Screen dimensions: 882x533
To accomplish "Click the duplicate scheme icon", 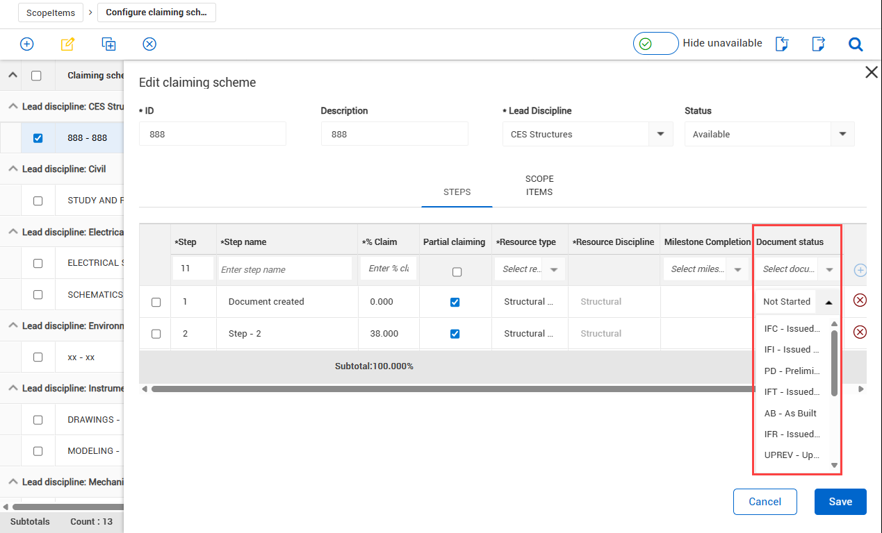I will tap(108, 44).
